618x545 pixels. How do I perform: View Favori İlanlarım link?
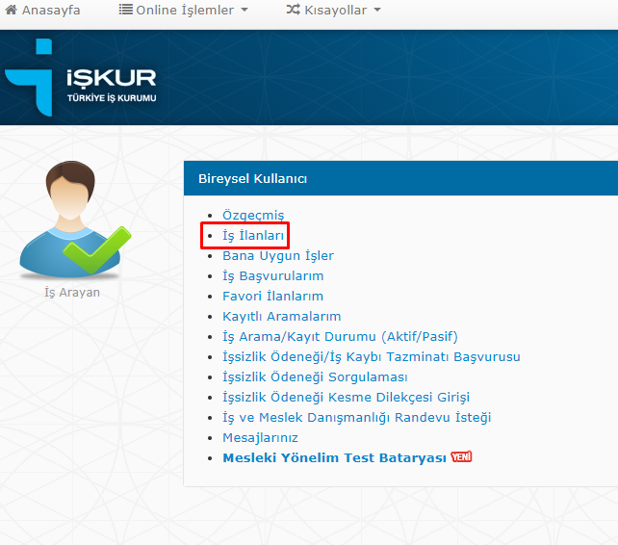(272, 297)
